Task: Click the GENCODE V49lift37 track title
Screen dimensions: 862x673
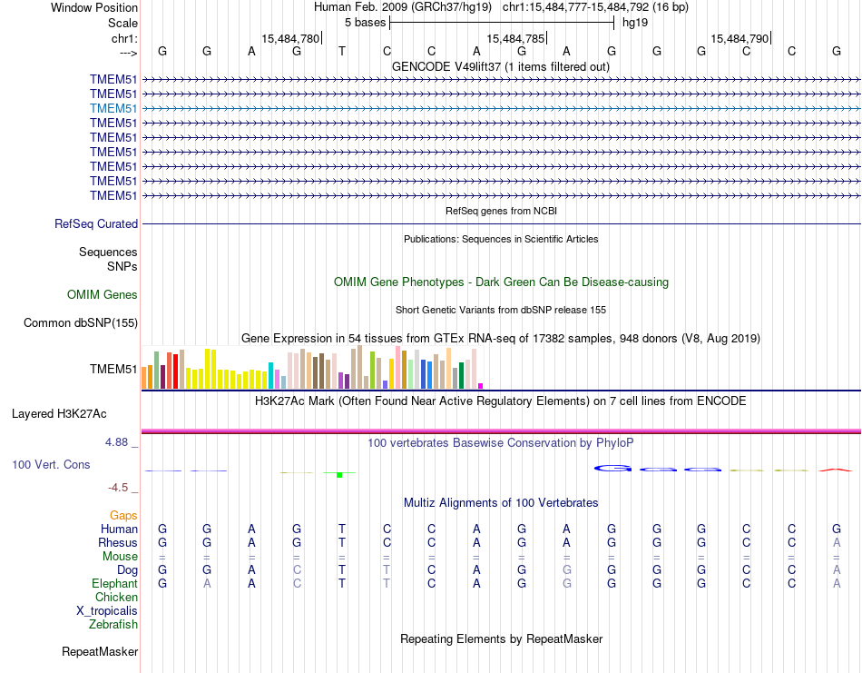Action: pyautogui.click(x=501, y=66)
